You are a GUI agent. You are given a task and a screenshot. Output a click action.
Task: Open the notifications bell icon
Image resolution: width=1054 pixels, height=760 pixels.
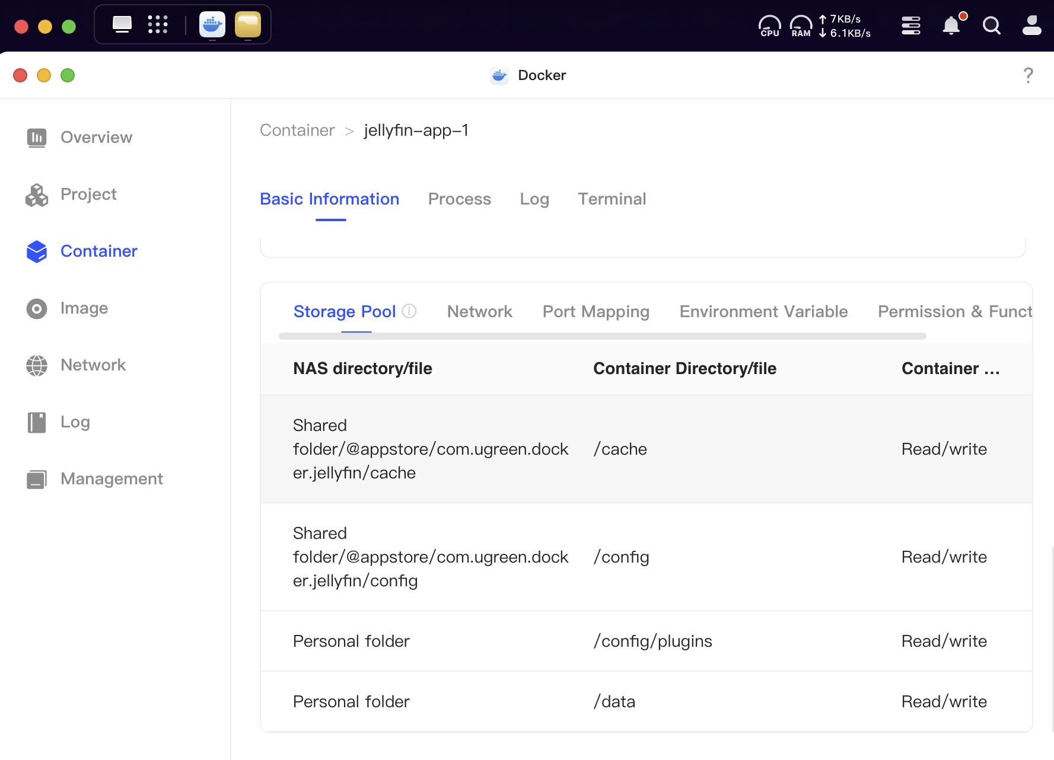(951, 25)
